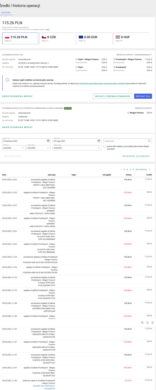Screen dimensions: 156x390
Task: Click the środki column header
Action: click(x=149, y=175)
